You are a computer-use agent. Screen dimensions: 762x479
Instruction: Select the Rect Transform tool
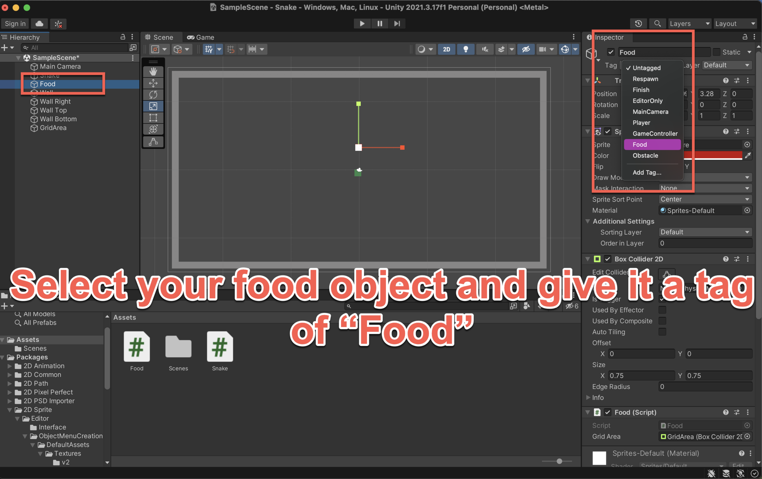pos(153,118)
